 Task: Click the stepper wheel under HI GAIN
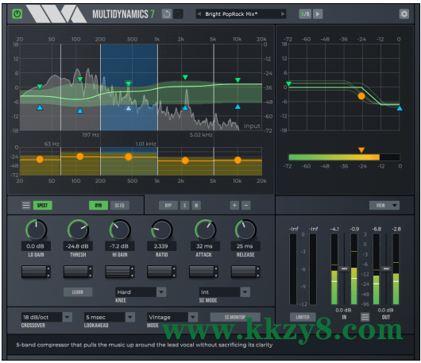[120, 272]
